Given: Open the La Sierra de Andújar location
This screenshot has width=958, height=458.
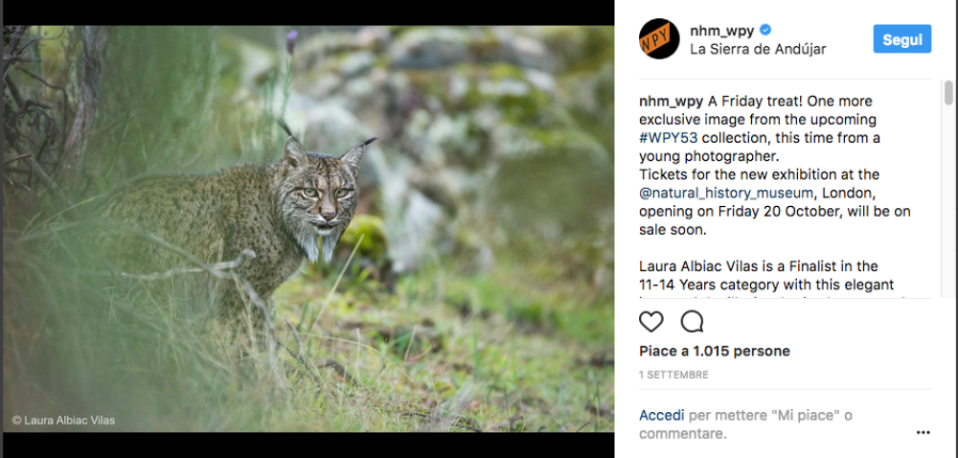Looking at the screenshot, I should point(758,49).
